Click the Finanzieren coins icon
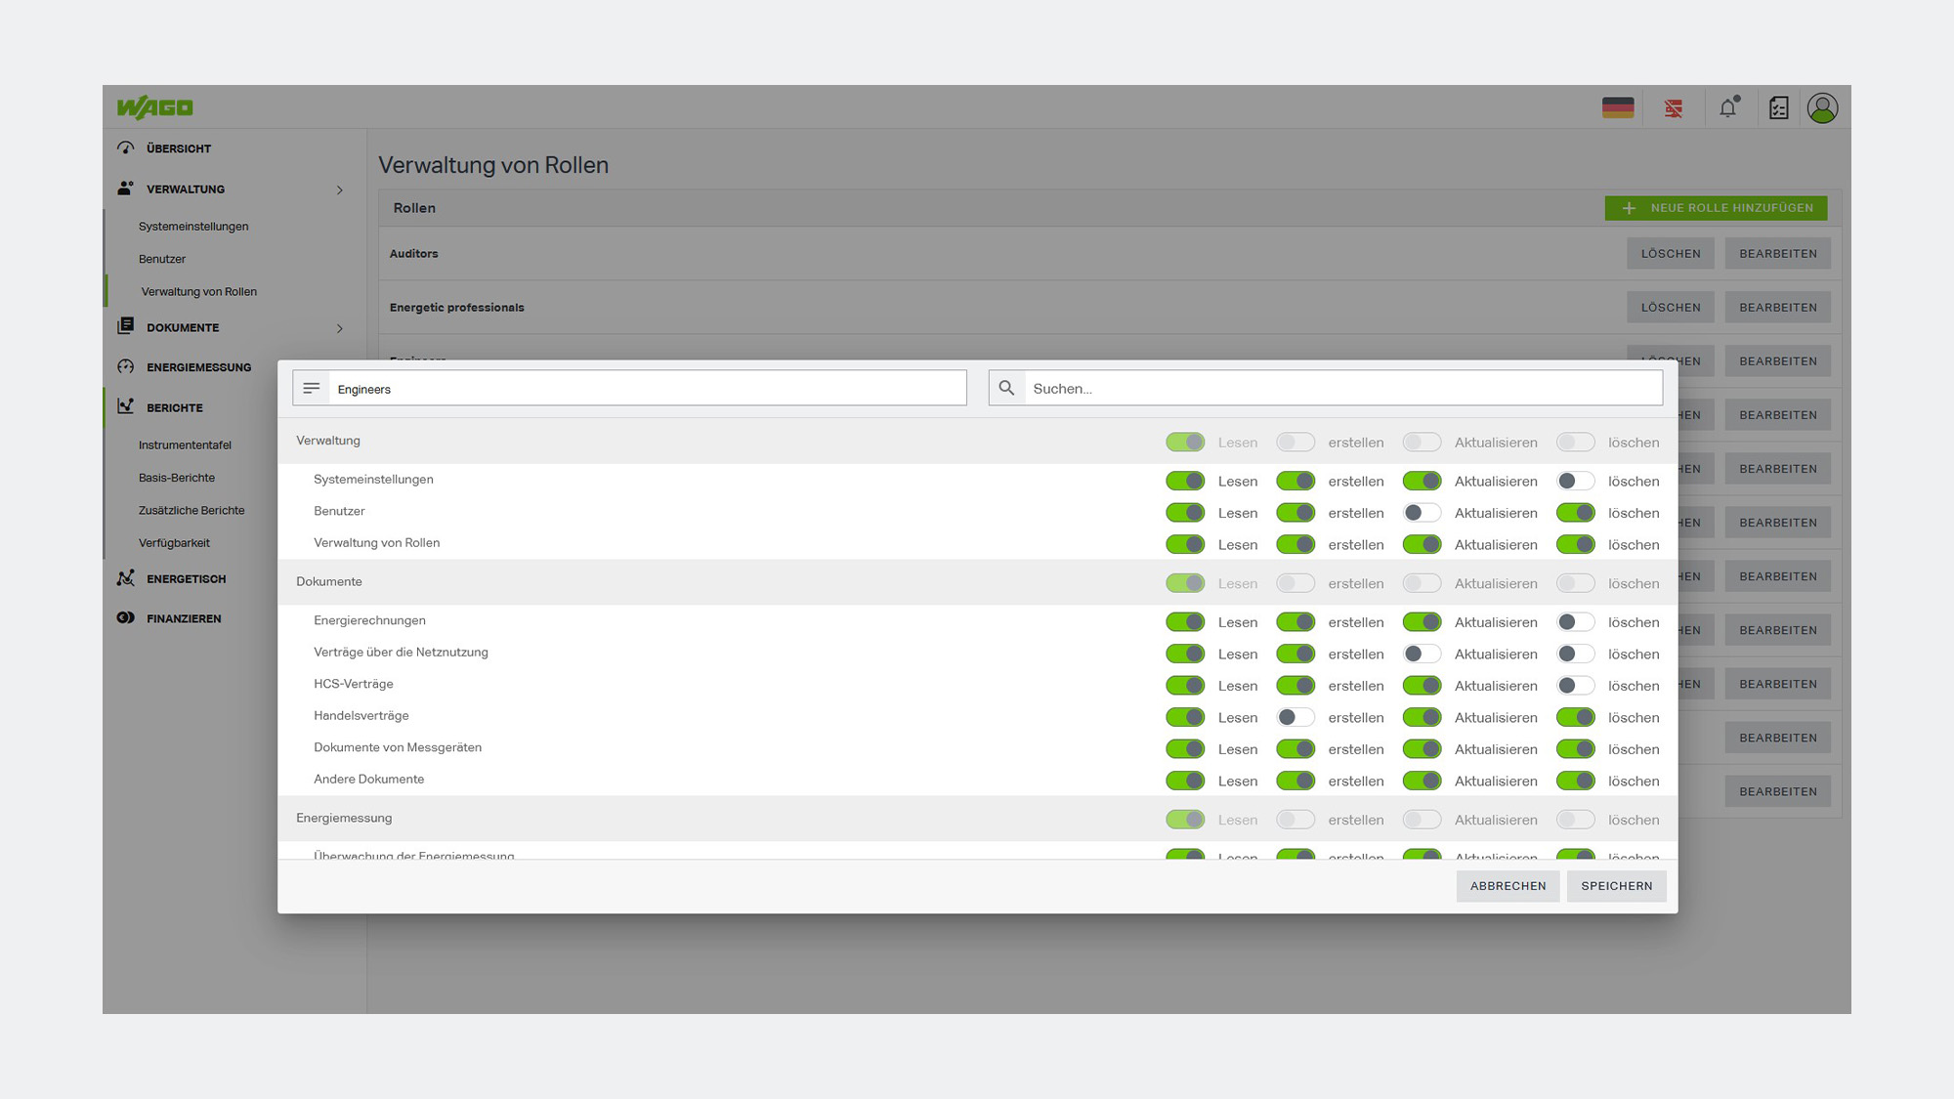The image size is (1954, 1099). (x=126, y=618)
